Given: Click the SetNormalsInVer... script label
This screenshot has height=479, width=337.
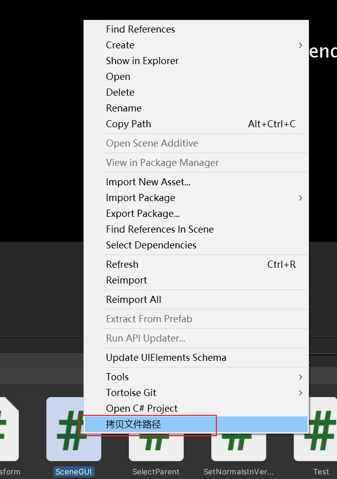Looking at the screenshot, I should pos(238,472).
